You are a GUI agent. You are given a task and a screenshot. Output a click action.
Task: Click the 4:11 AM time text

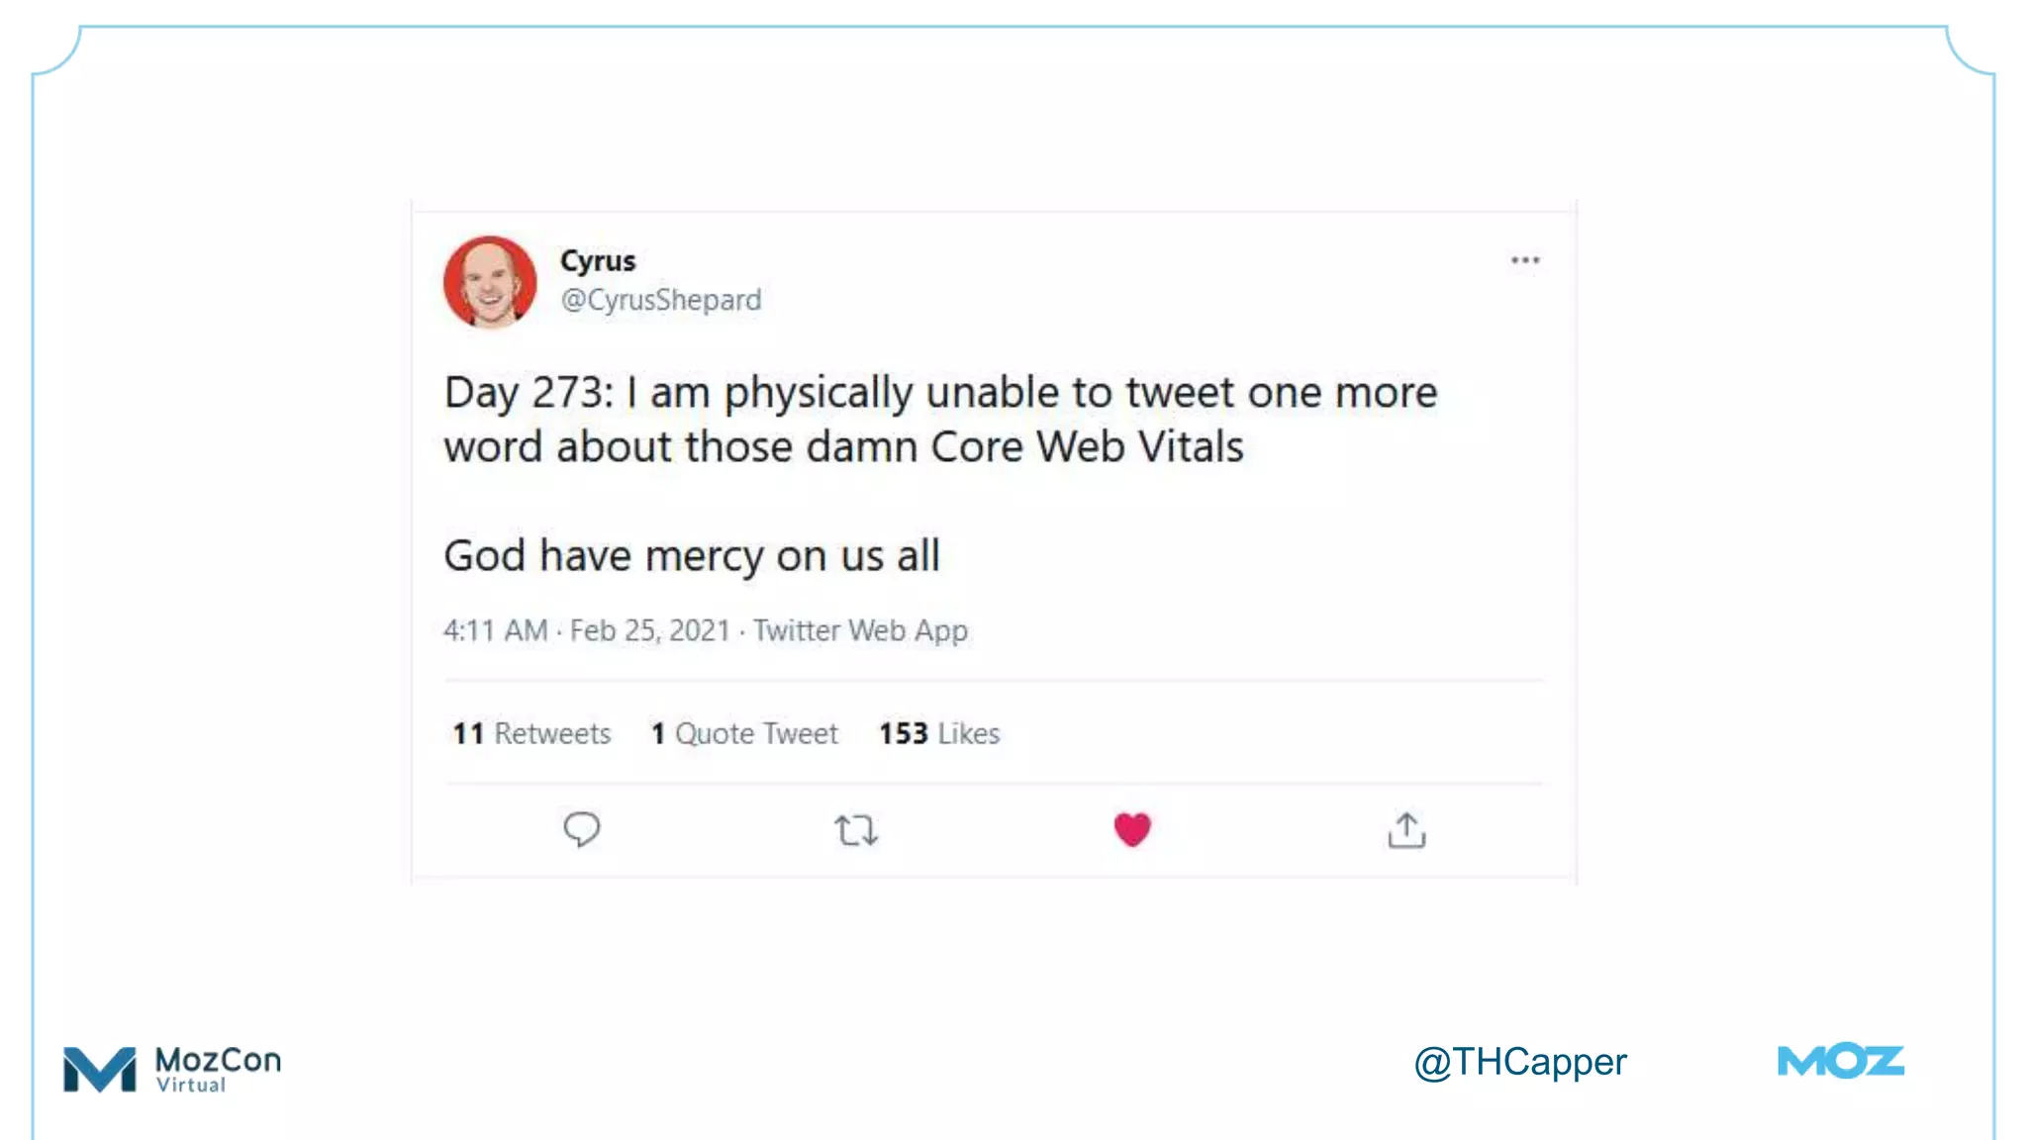495,630
